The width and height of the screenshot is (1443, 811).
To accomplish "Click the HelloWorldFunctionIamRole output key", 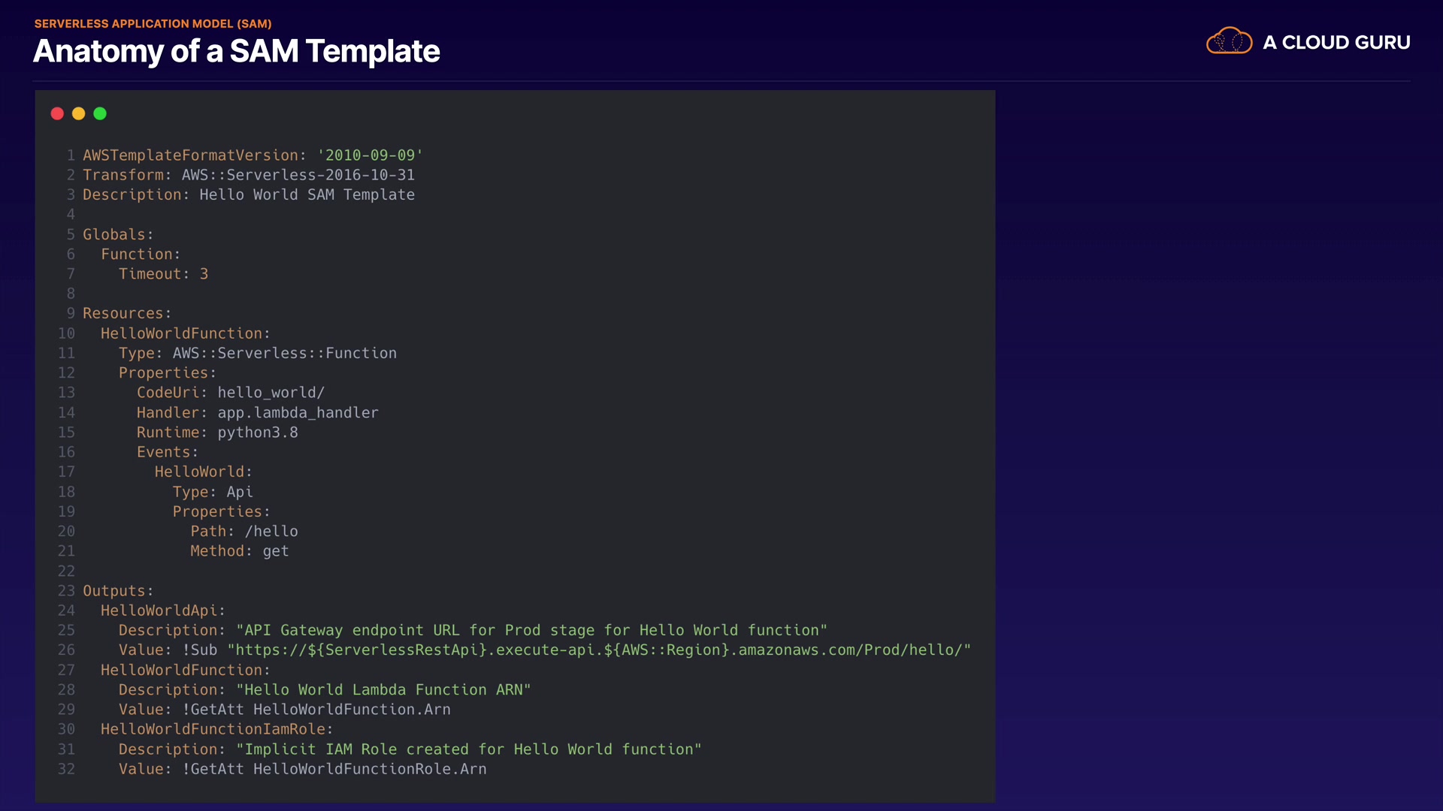I will [213, 729].
